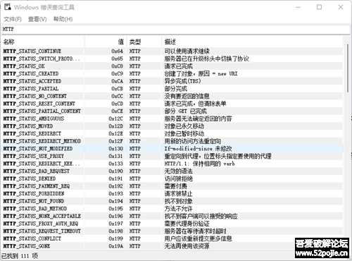Select row HTTP_STATUS_REDIRECT_METHOD
Image resolution: width=352 pixels, height=261 pixels.
[172, 141]
